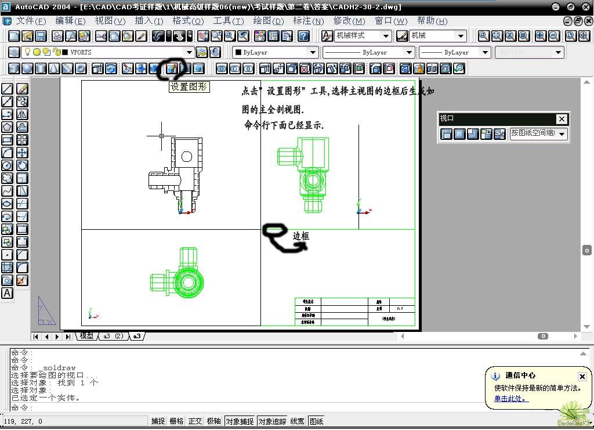Click the Multiline Text tool

8,293
